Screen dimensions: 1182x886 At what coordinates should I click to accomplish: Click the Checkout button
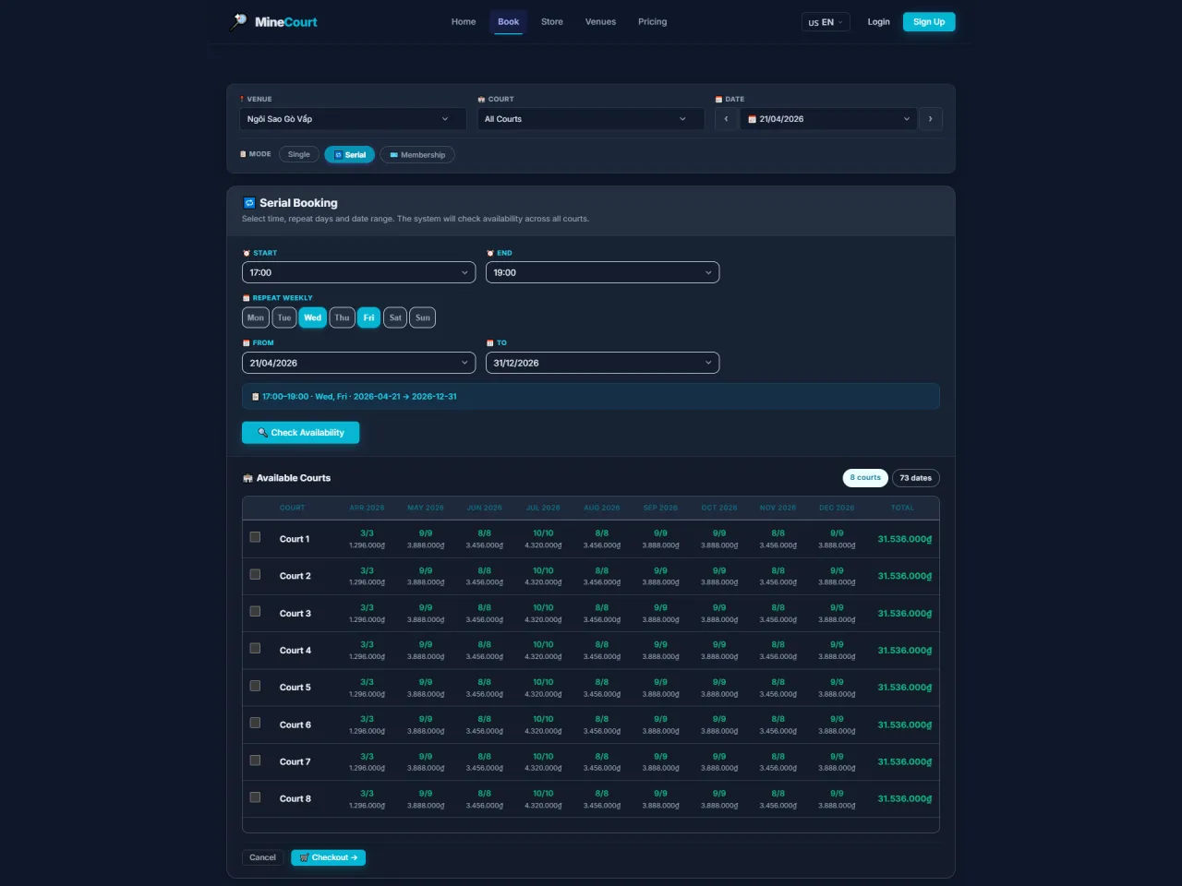coord(329,857)
